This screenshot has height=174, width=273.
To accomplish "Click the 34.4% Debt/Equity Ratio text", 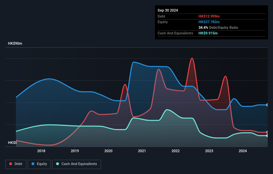I will [218, 27].
